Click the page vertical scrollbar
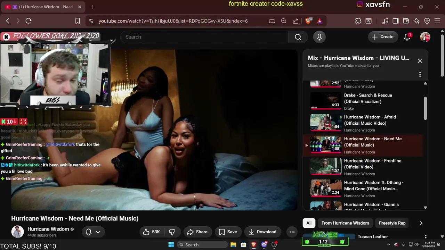The width and height of the screenshot is (445, 250). coord(442,56)
